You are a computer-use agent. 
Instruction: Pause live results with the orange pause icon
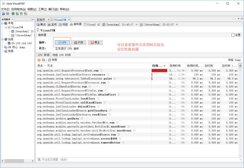coord(39,60)
